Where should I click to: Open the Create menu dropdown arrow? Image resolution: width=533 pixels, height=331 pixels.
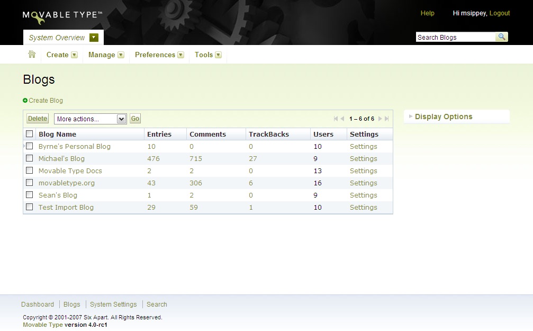coord(75,55)
